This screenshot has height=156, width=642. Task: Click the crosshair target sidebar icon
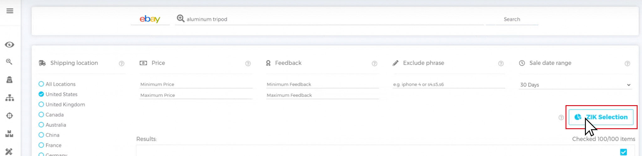[x=9, y=115]
